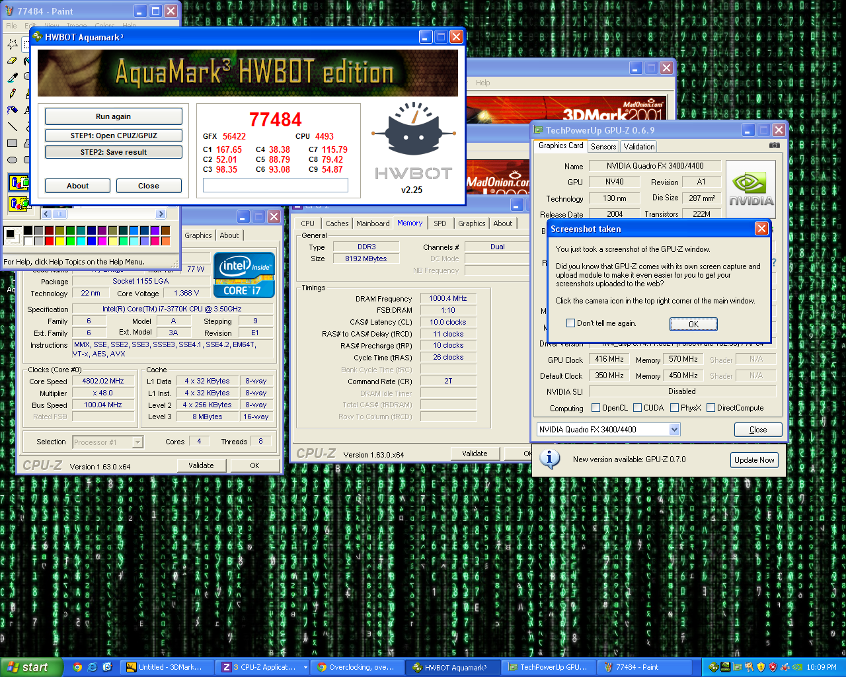Tick the Don't tell me again checkbox
This screenshot has height=677, width=846.
pyautogui.click(x=570, y=323)
